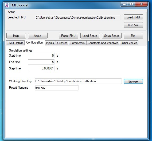
Task: Focus the Step time field
Action: point(41,68)
